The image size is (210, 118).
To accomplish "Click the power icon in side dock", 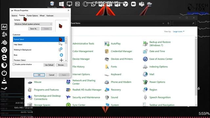I will click(4, 73).
